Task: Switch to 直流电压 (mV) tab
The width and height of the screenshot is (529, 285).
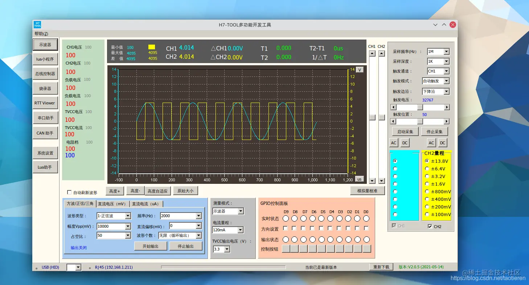Action: pyautogui.click(x=112, y=204)
